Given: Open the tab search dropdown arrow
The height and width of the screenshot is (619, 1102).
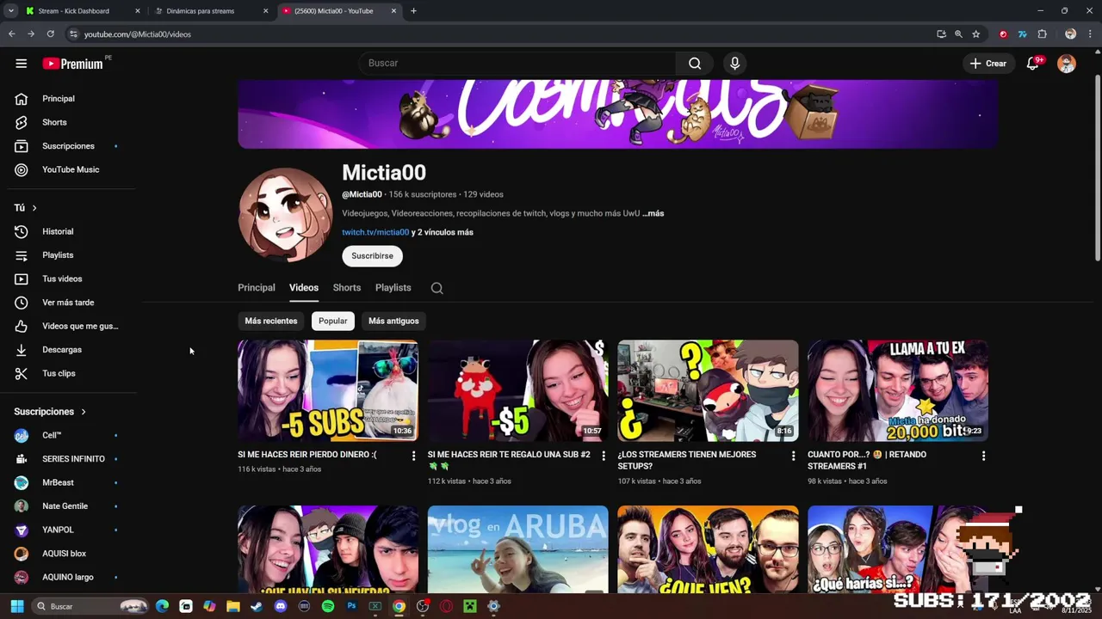Looking at the screenshot, I should [x=11, y=11].
